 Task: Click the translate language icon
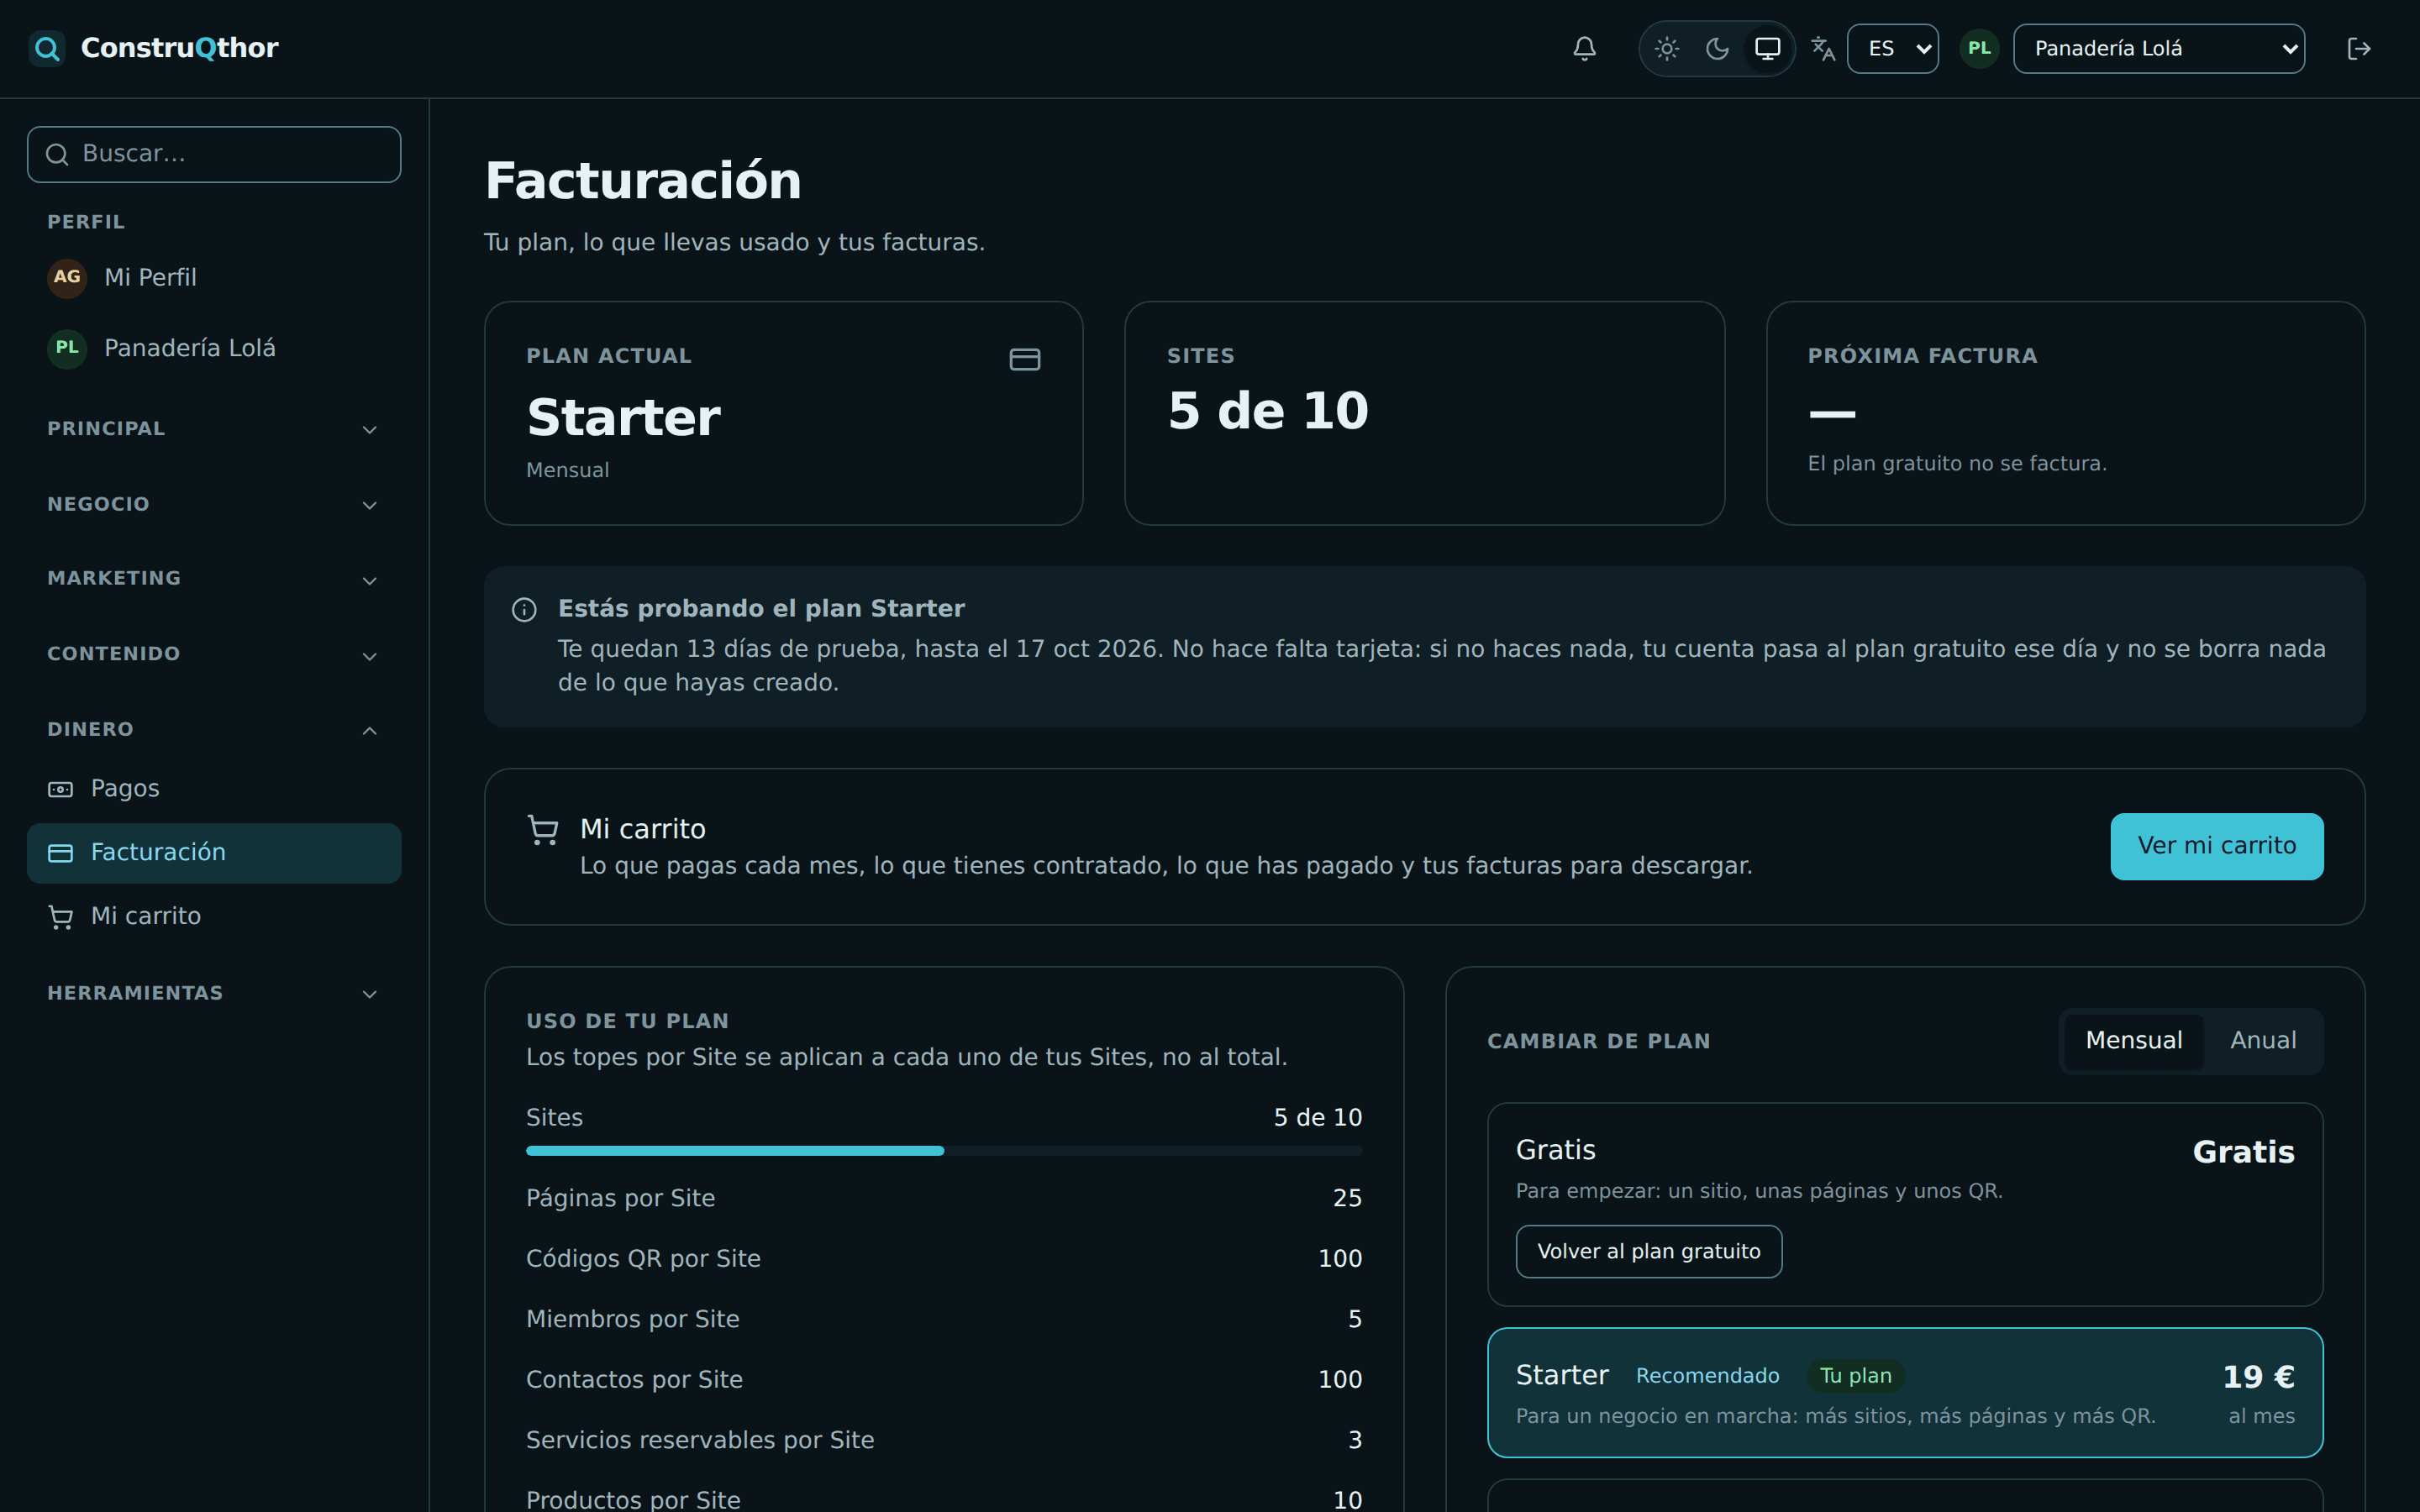pyautogui.click(x=1823, y=48)
